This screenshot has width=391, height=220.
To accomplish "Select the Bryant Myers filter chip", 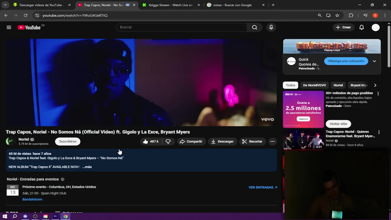I will point(359,85).
